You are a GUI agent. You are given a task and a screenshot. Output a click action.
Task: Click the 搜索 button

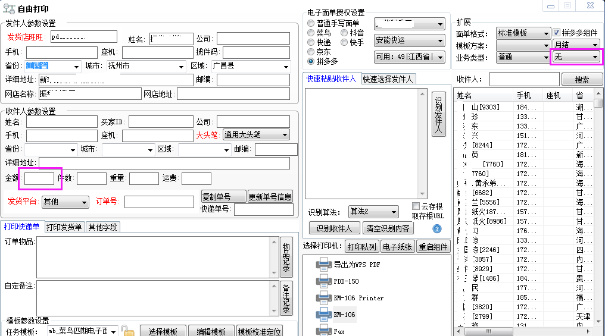click(575, 80)
